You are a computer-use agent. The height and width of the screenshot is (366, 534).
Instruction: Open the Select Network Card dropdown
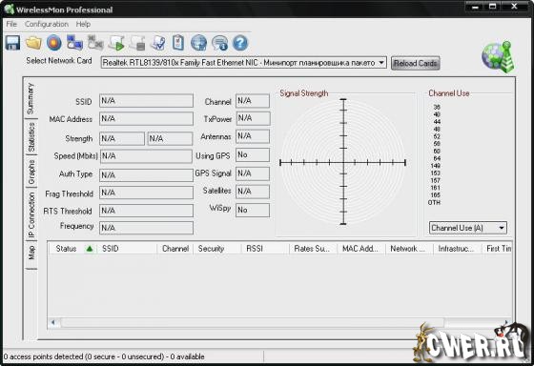click(x=244, y=63)
